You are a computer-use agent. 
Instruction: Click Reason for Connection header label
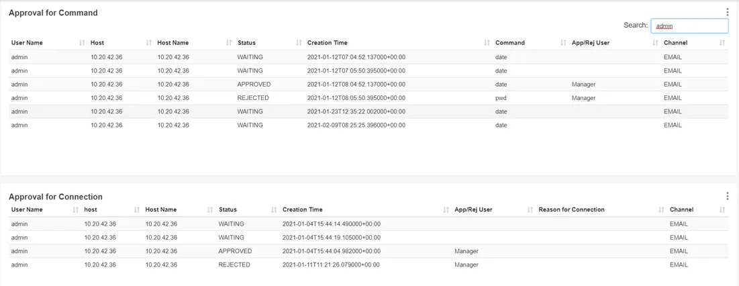tap(571, 209)
